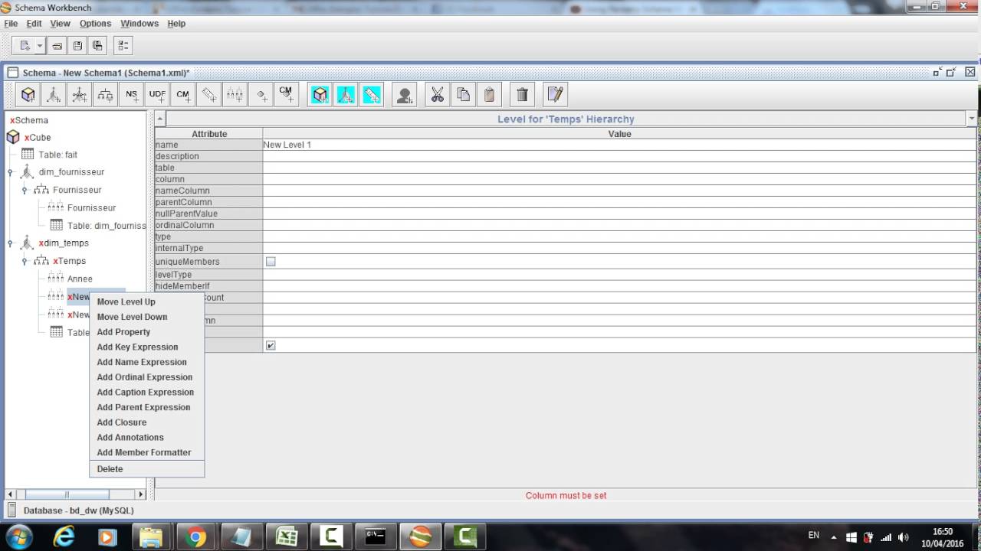The height and width of the screenshot is (551, 981).
Task: Click the Save As double-diskette icon
Action: [x=97, y=46]
